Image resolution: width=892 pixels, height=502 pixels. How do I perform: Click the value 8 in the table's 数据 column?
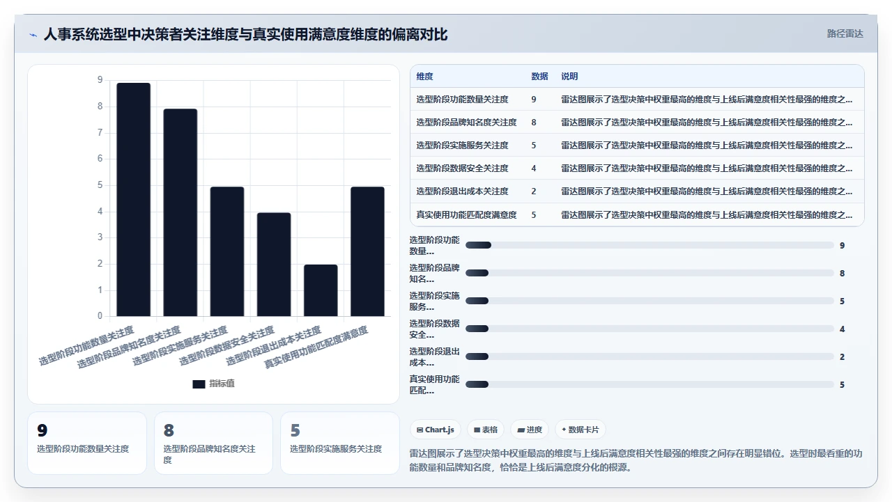(x=534, y=123)
